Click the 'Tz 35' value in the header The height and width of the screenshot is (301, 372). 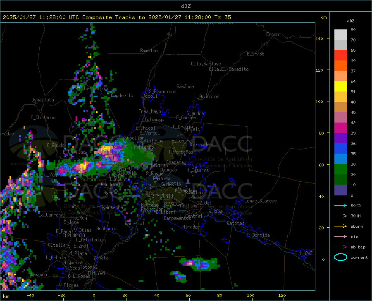point(223,17)
